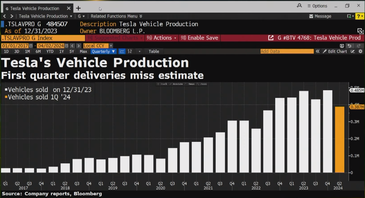This screenshot has width=365, height=198.
Task: Open the Quarterly periodicity dropdown
Action: pos(103,52)
